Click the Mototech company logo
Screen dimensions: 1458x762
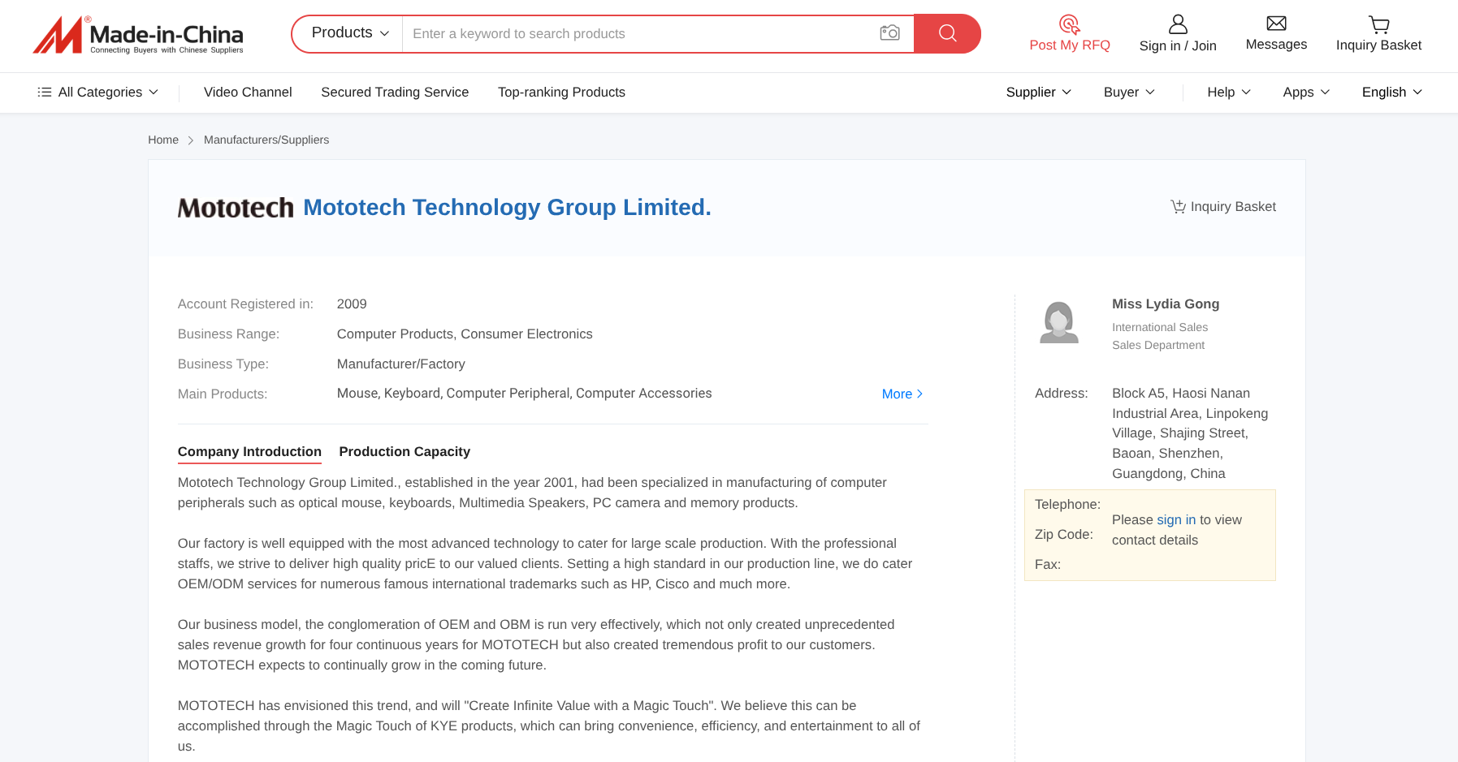[x=236, y=208]
